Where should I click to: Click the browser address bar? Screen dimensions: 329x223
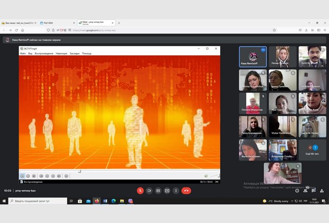click(159, 30)
